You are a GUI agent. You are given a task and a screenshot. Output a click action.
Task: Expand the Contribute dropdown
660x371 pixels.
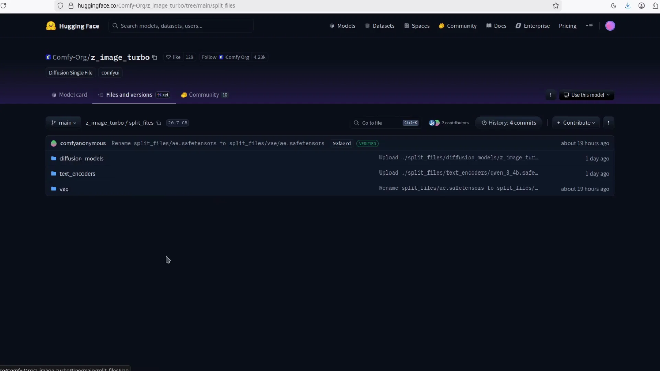(576, 122)
